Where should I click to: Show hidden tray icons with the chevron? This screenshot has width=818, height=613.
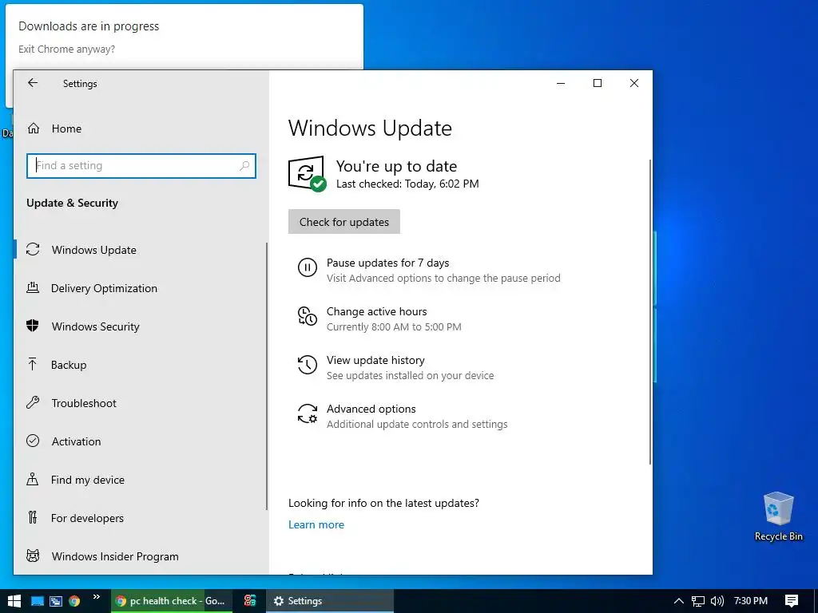[x=679, y=601]
